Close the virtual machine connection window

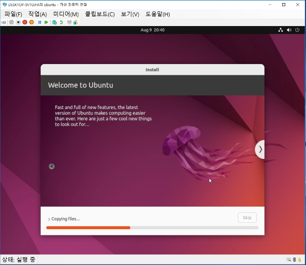298,5
